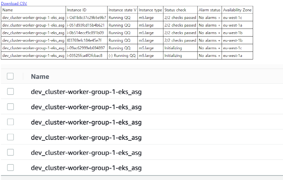This screenshot has height=180, width=283.
Task: Click the Initializing status for i-09ac62999eb694897
Action: 173,48
